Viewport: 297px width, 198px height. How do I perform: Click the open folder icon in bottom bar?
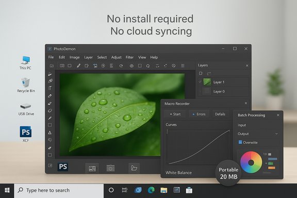tap(134, 168)
